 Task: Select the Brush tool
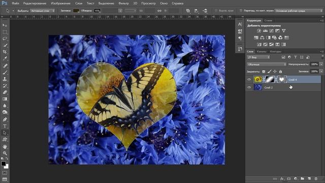pos(5,72)
